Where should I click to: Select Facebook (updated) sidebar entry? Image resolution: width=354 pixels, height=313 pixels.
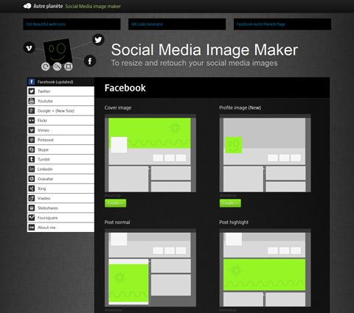click(x=60, y=82)
